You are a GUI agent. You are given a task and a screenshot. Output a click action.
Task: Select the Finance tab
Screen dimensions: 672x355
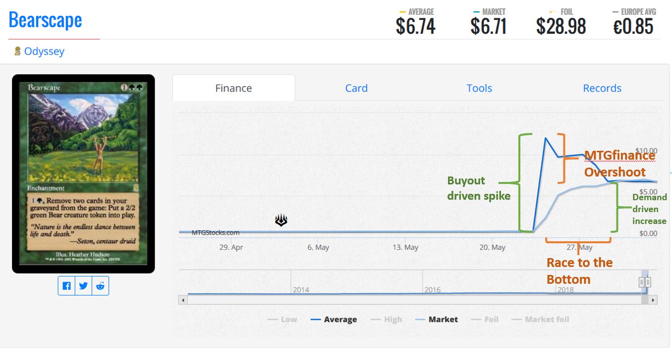pos(233,88)
